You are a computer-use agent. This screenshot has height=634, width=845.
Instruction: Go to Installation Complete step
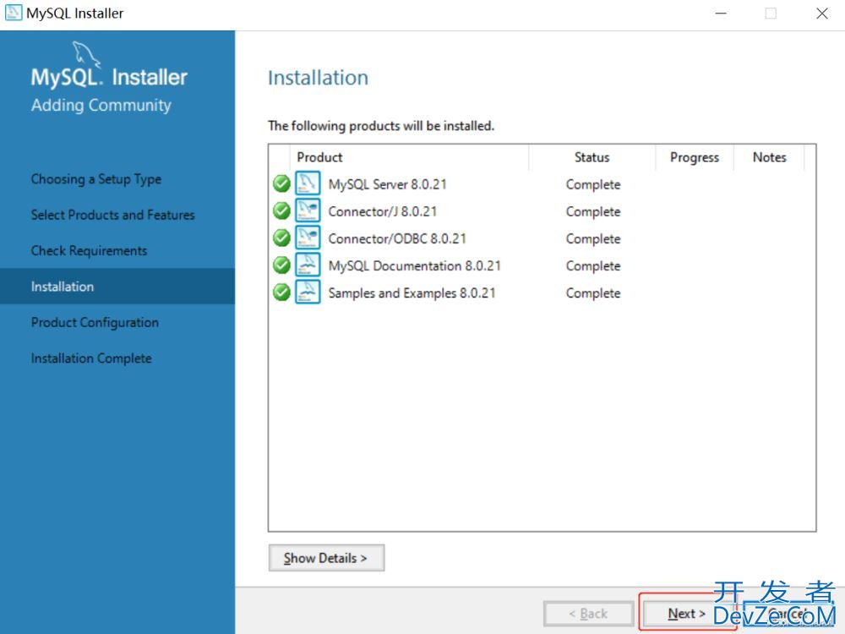coord(91,358)
